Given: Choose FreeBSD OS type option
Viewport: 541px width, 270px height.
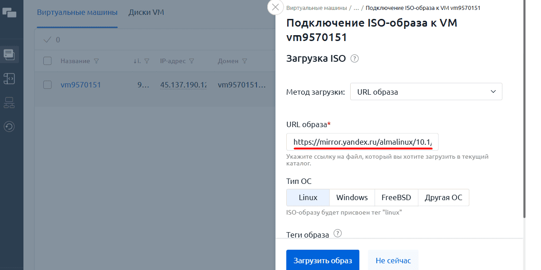Looking at the screenshot, I should [x=396, y=197].
